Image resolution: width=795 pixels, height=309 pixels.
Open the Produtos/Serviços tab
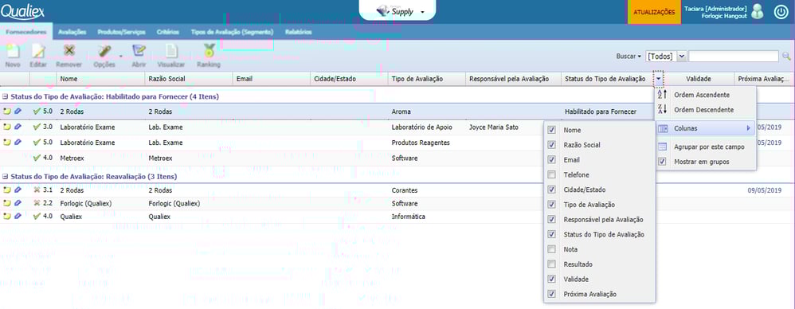point(121,32)
